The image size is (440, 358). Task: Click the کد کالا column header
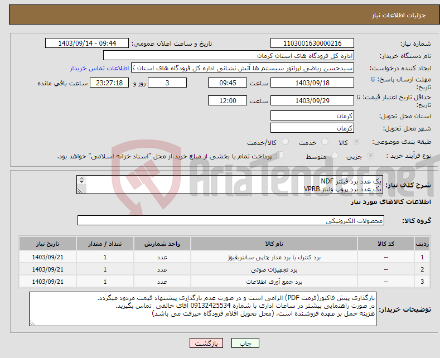click(386, 244)
